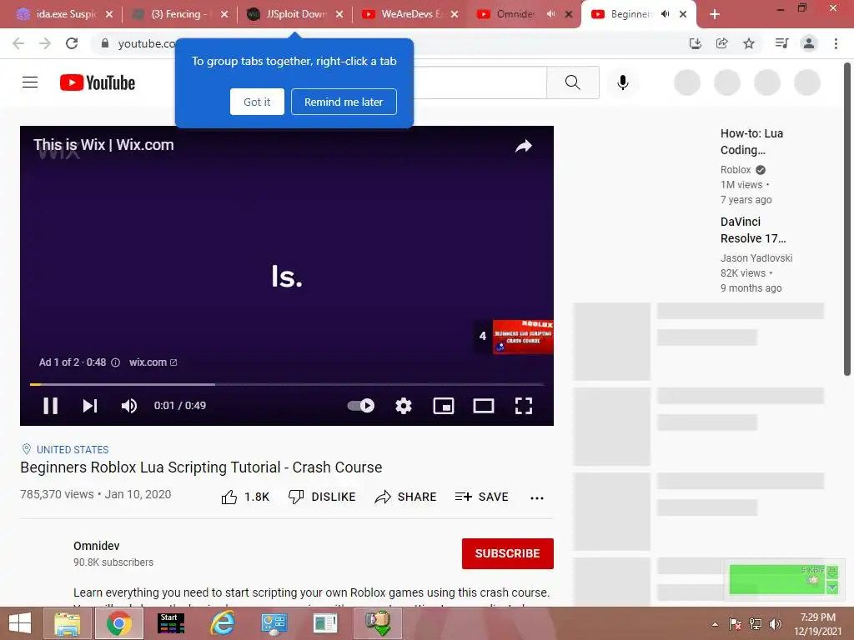Open taskbar clock showing 7:29 PM

[x=817, y=624]
